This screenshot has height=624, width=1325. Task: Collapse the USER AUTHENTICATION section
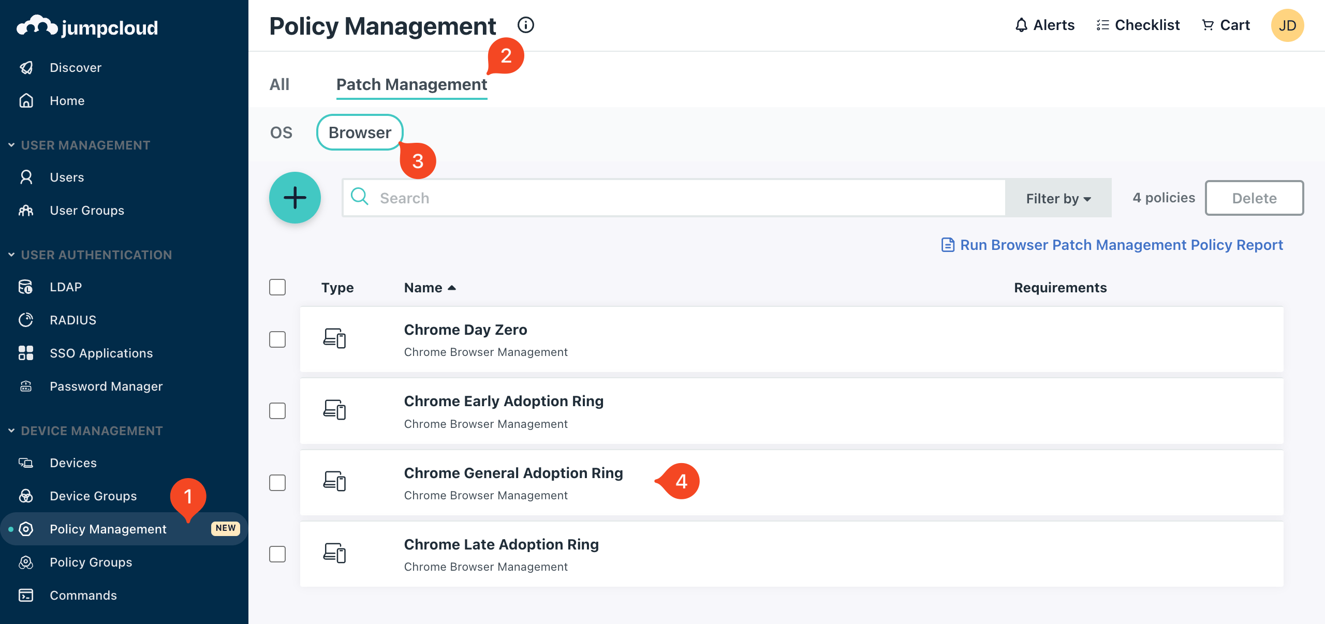click(11, 255)
